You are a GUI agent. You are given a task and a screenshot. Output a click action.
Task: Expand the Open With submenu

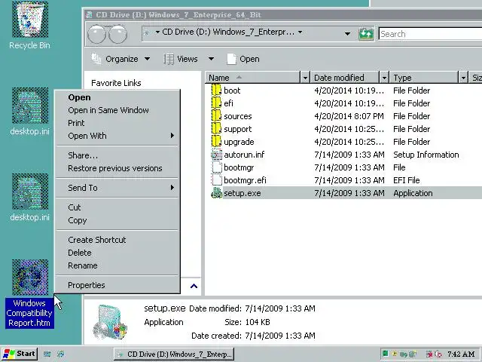coord(172,136)
